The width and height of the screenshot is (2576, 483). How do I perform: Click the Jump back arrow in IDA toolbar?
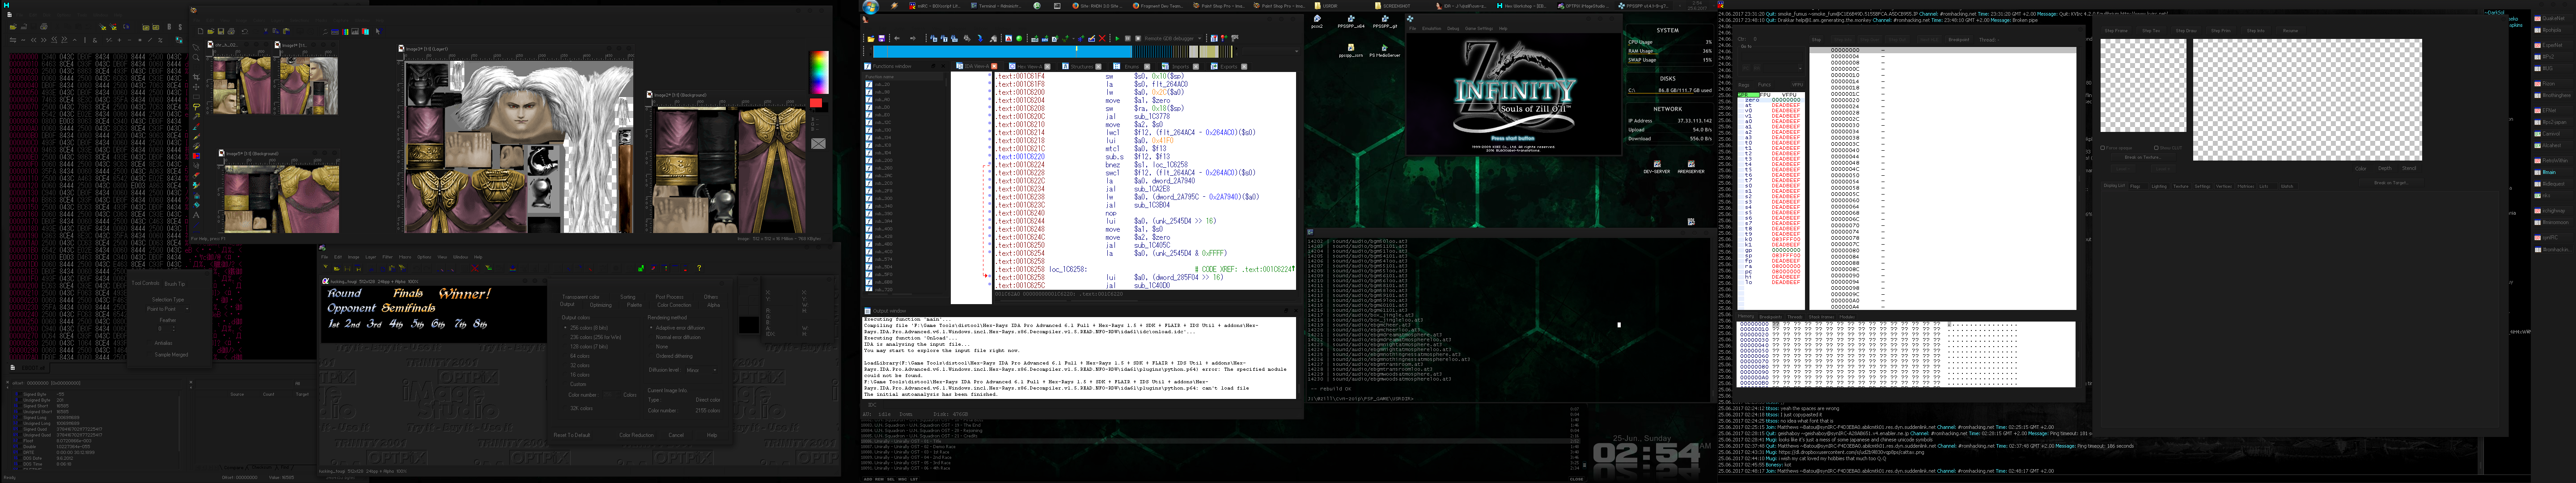(x=897, y=38)
